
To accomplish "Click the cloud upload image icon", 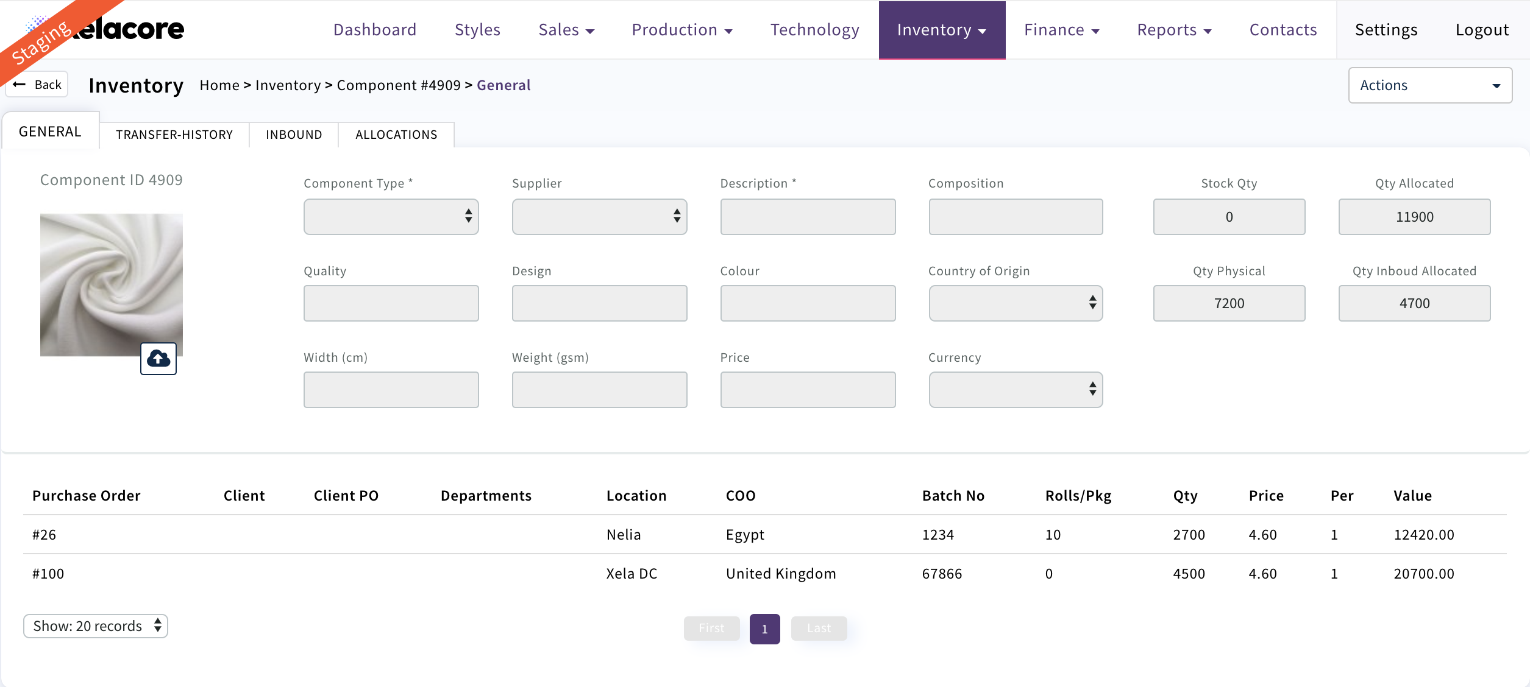I will (x=158, y=358).
